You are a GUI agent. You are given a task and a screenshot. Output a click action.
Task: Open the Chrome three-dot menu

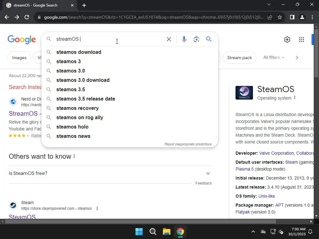312,17
